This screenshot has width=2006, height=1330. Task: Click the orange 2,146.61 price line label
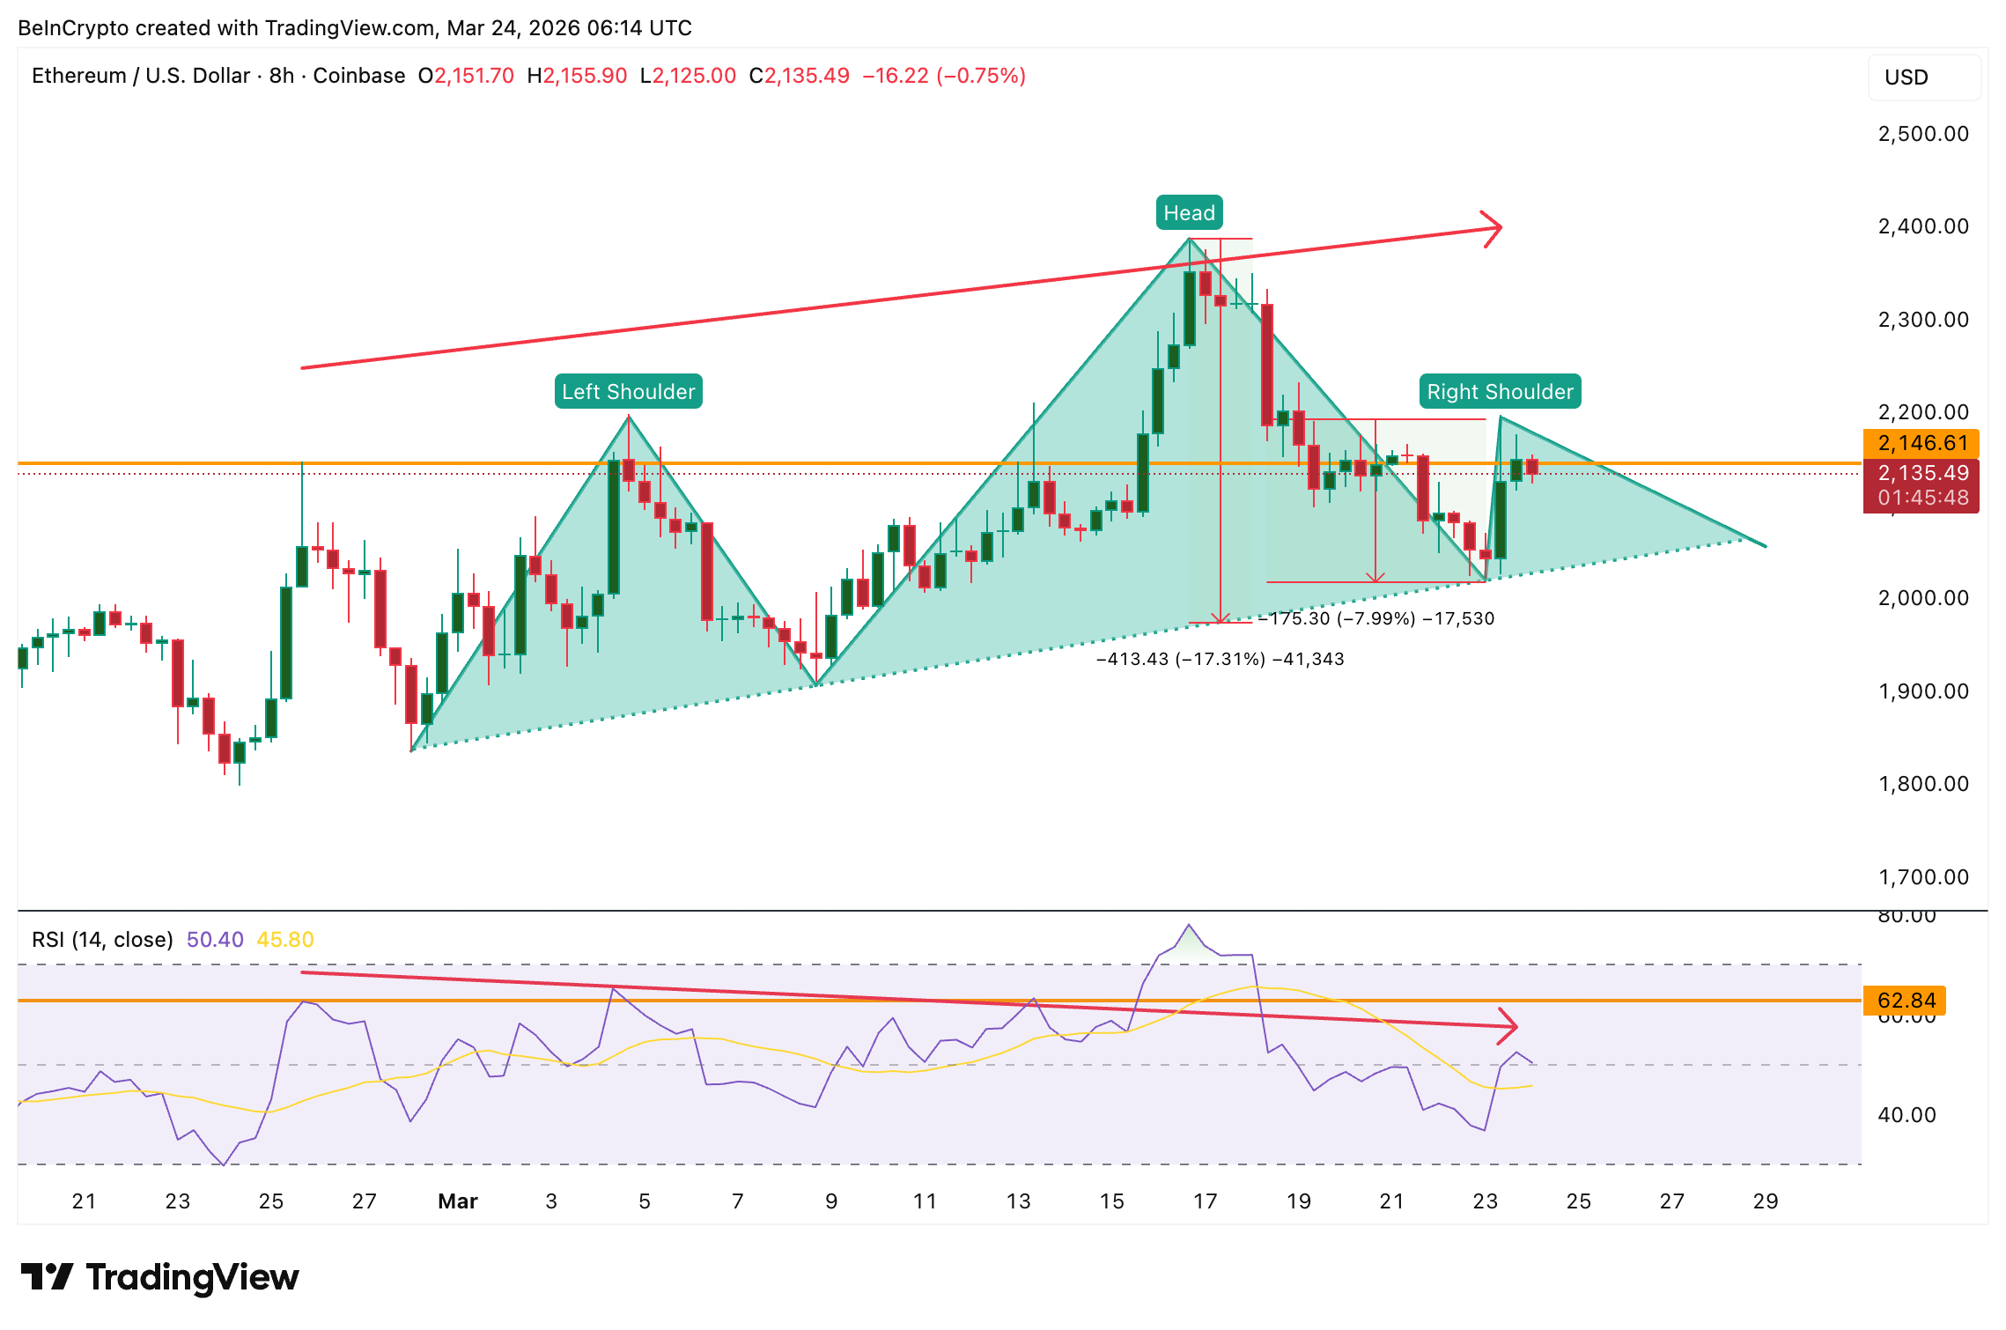(1920, 445)
